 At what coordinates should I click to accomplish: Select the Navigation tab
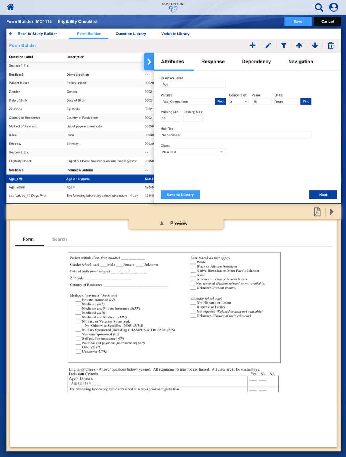click(301, 62)
